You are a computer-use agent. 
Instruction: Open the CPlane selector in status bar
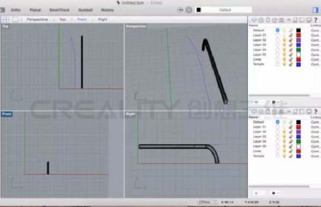pos(207,202)
